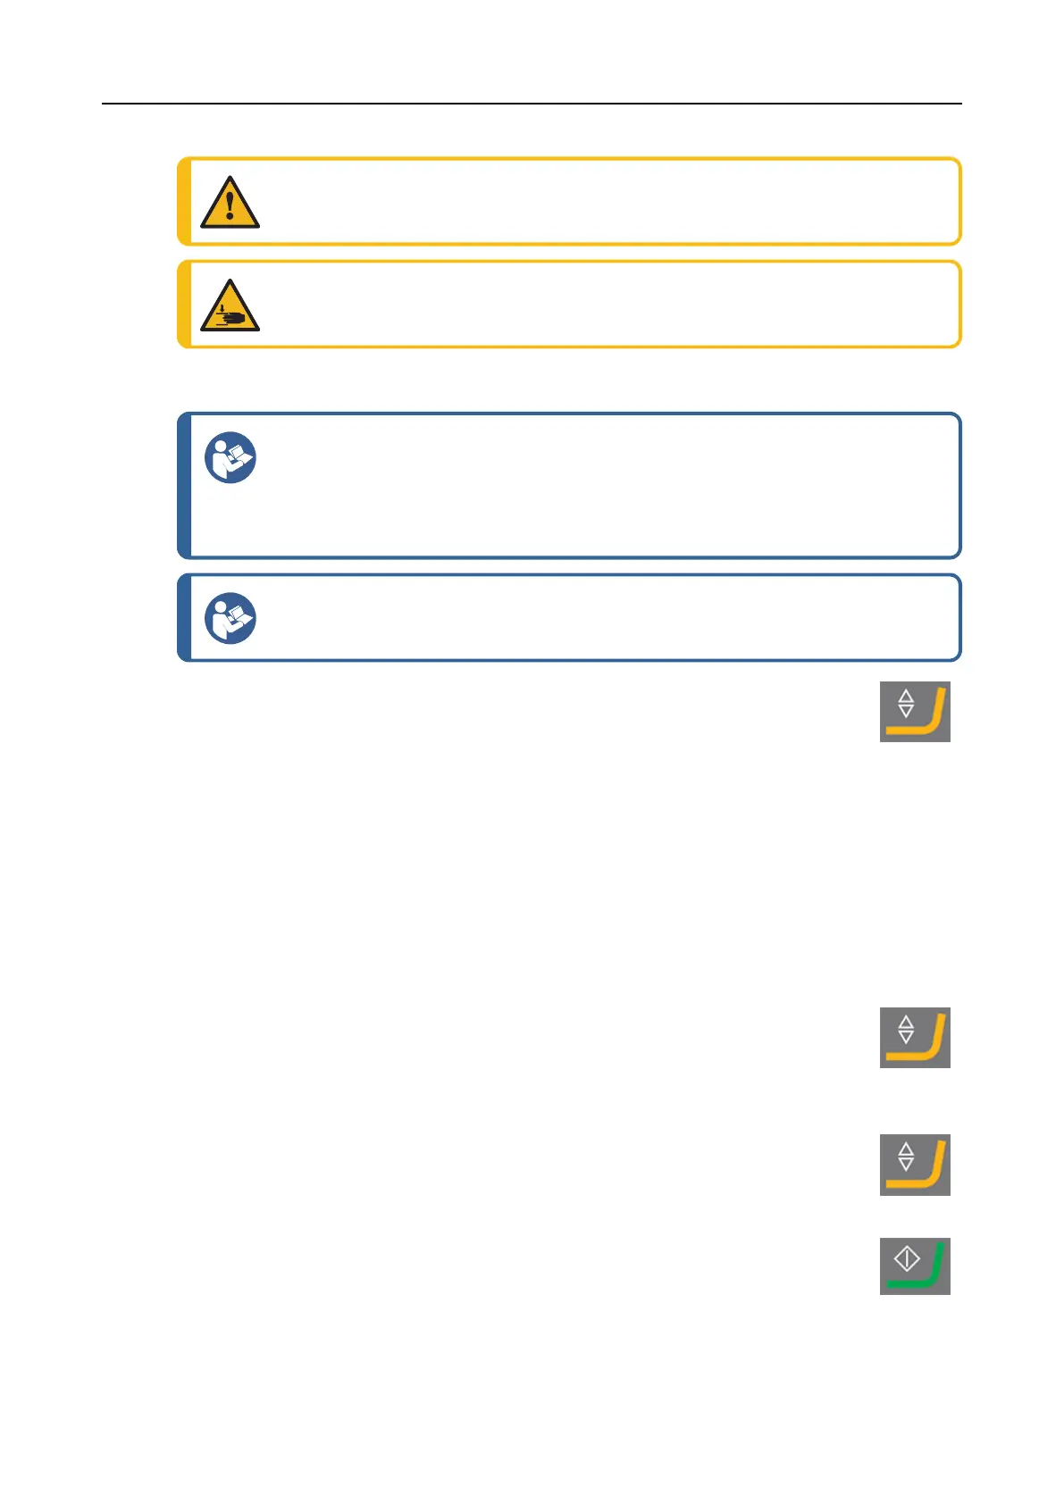Click yellow left bar of exclamation caution box
This screenshot has height=1504, width=1064.
[x=184, y=202]
